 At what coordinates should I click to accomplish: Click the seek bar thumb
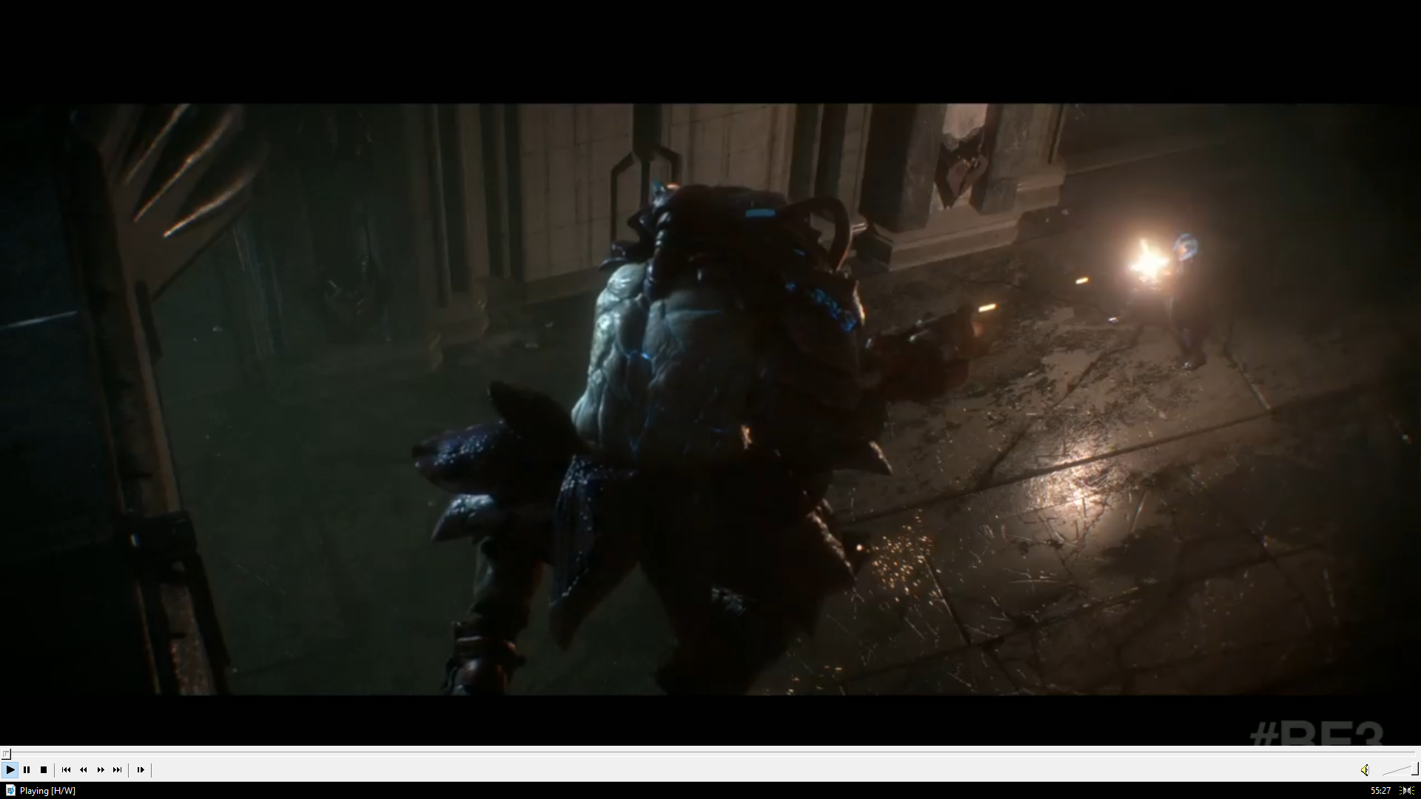[6, 754]
